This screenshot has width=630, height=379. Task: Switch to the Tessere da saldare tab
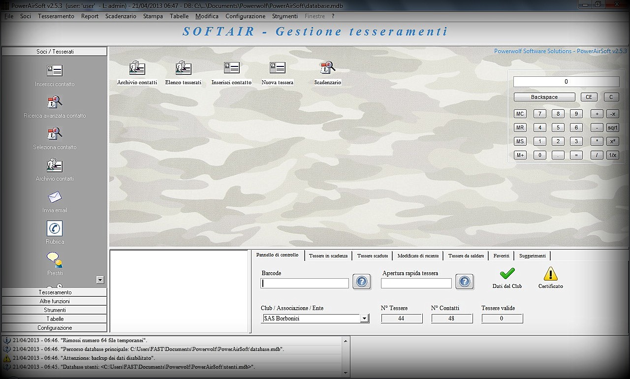[466, 256]
